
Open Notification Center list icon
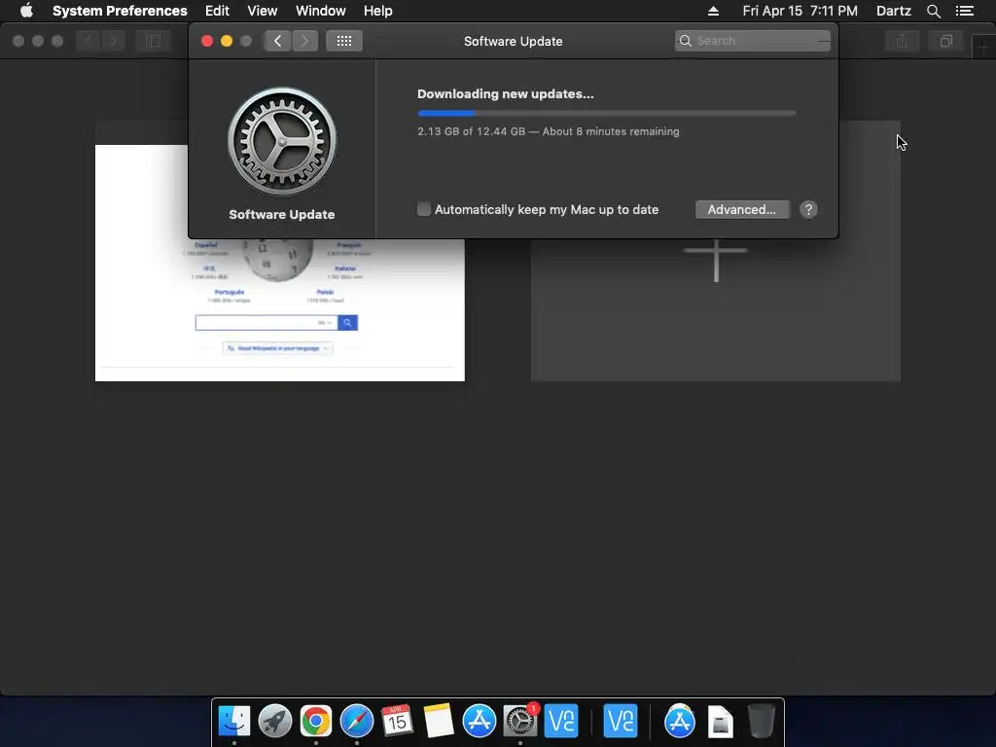[965, 11]
